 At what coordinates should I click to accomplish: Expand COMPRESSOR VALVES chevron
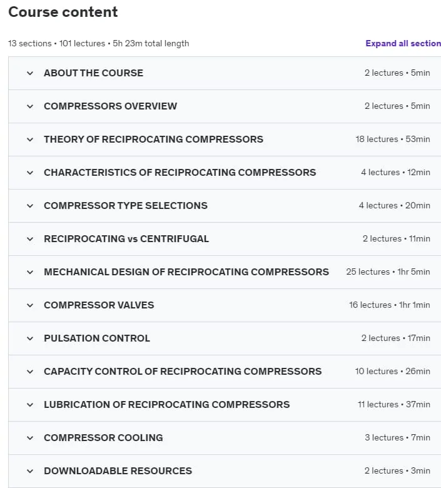coord(30,305)
